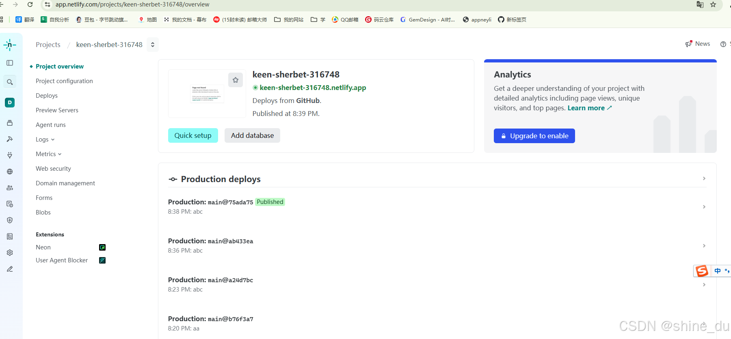731x339 pixels.
Task: Open the team avatar labeled D
Action: (x=10, y=103)
